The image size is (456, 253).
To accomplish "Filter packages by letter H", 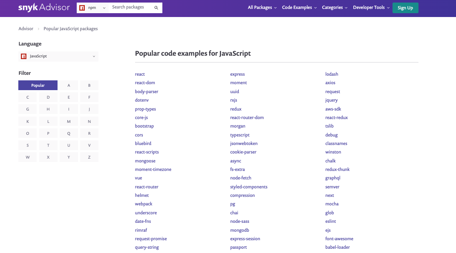I will [48, 109].
